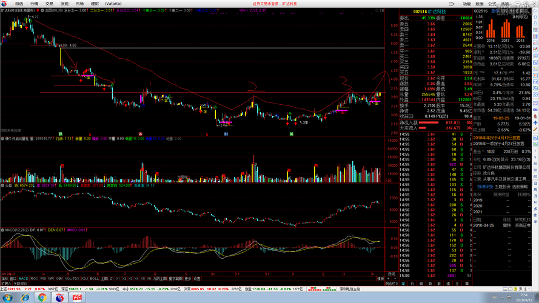Click the left arrow icon in right sidebar
This screenshot has height=303, width=539.
[535, 11]
